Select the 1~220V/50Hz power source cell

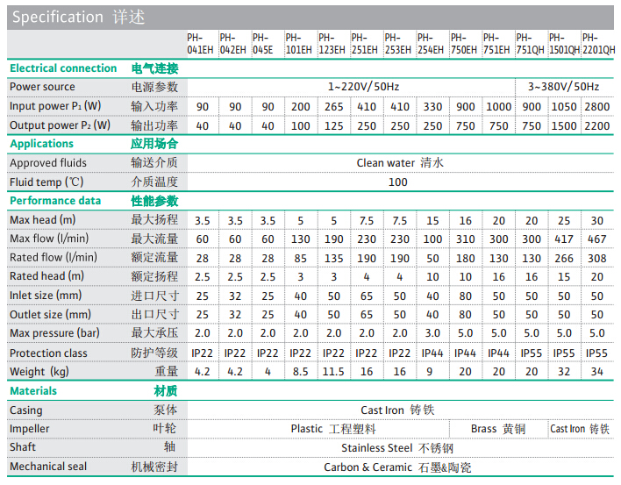[350, 87]
